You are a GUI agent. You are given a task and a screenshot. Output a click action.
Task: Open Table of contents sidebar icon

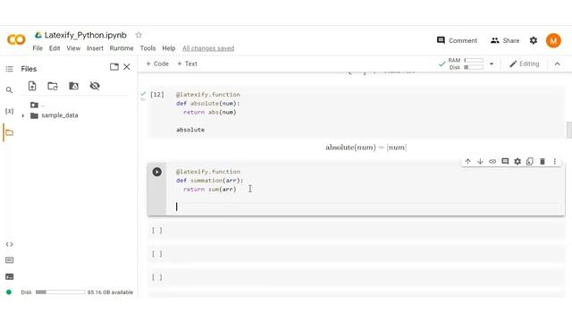click(9, 69)
